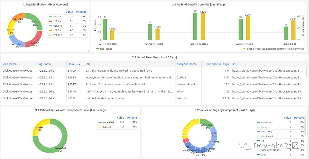Select the assignee cell 'CurtizJ'
The image size is (309, 159).
(181, 78)
